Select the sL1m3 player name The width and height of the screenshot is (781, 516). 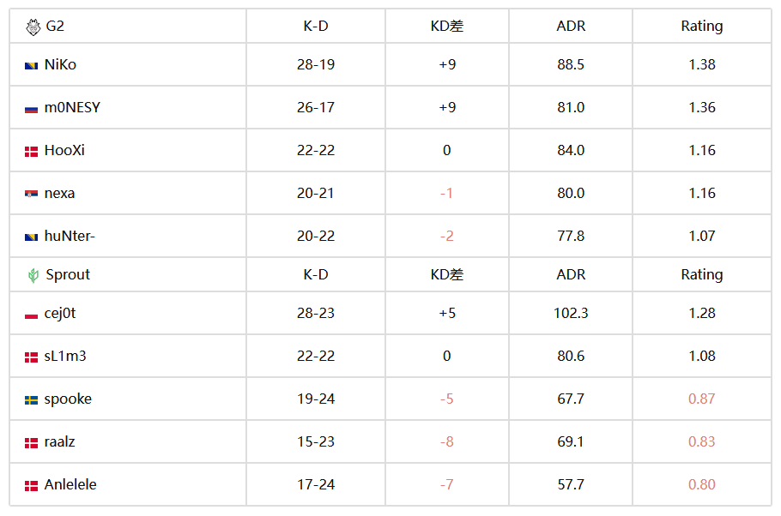coord(64,357)
